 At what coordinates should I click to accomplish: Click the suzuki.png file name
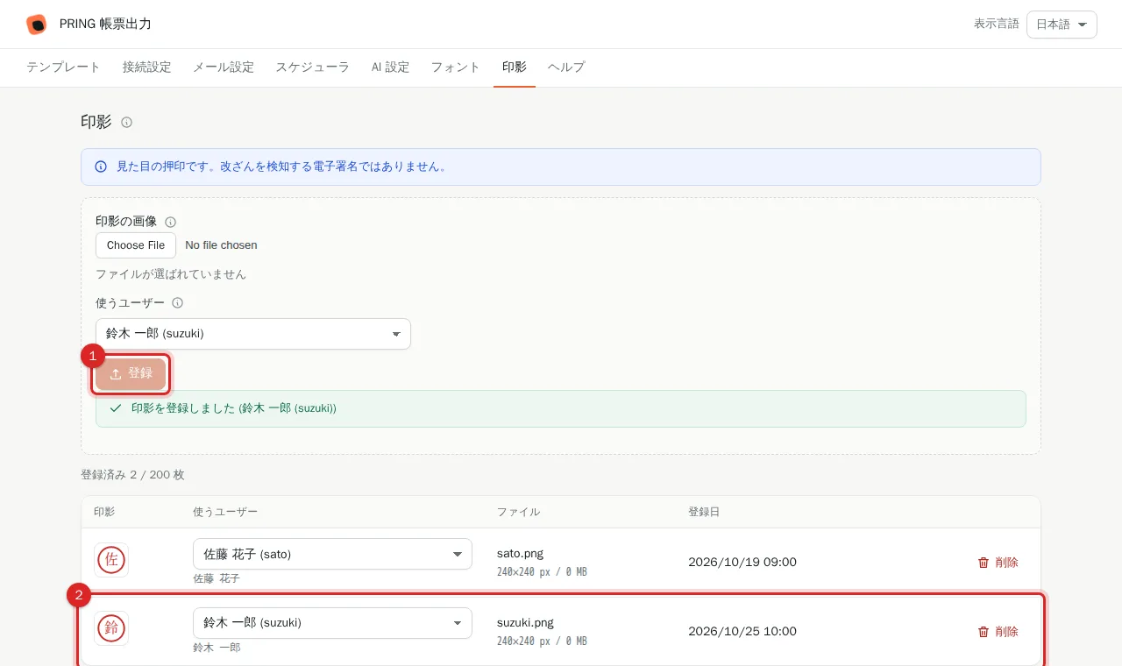point(525,623)
